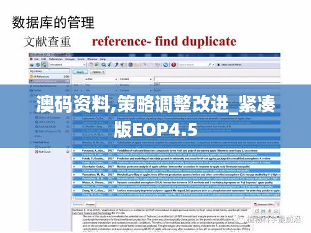The width and height of the screenshot is (311, 233).
Task: Click the Search button
Action: (80, 72)
